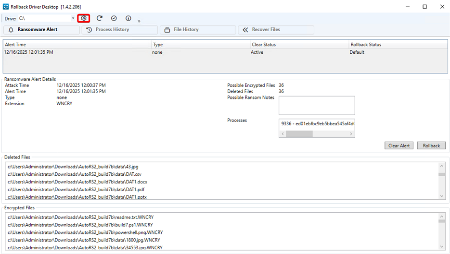450x254 pixels.
Task: Open settings via the gear icon
Action: tap(84, 18)
